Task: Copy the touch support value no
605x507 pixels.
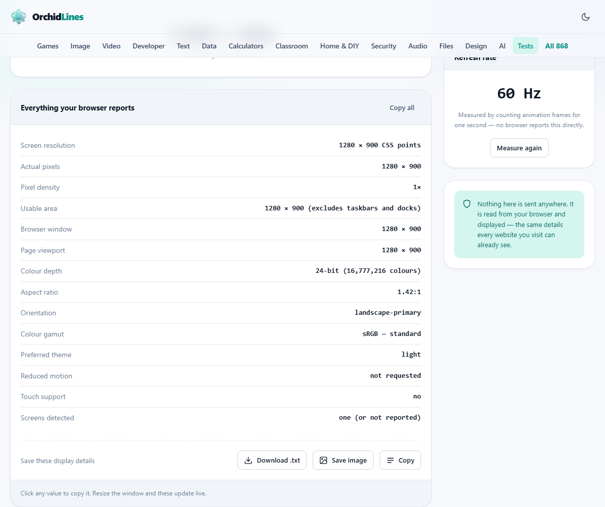Action: (x=417, y=397)
